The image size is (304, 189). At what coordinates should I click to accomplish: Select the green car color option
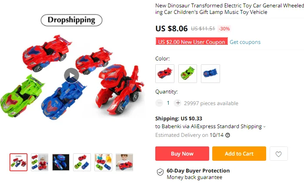point(187,73)
